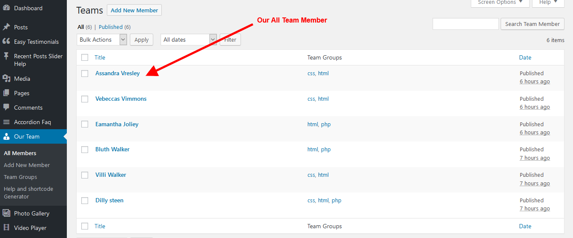Click the Media library icon

pyautogui.click(x=6, y=79)
